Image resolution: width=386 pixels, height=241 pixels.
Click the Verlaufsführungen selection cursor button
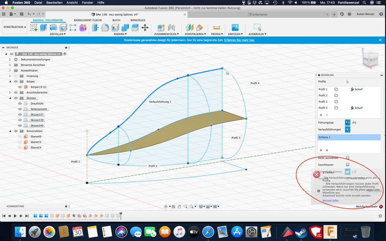(x=347, y=129)
